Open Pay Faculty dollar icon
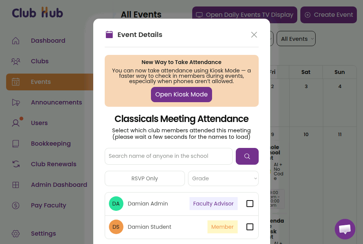 pos(16,205)
